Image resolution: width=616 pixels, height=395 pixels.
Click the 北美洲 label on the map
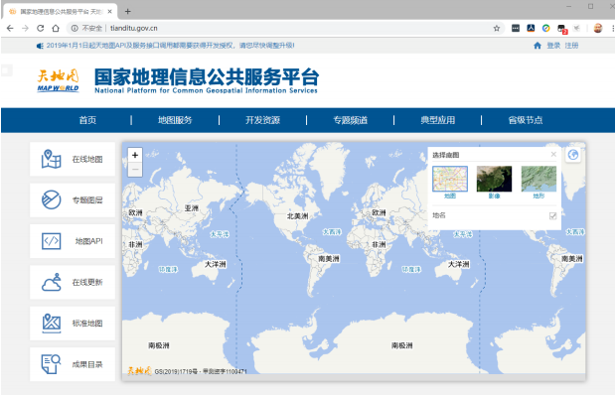click(x=297, y=216)
